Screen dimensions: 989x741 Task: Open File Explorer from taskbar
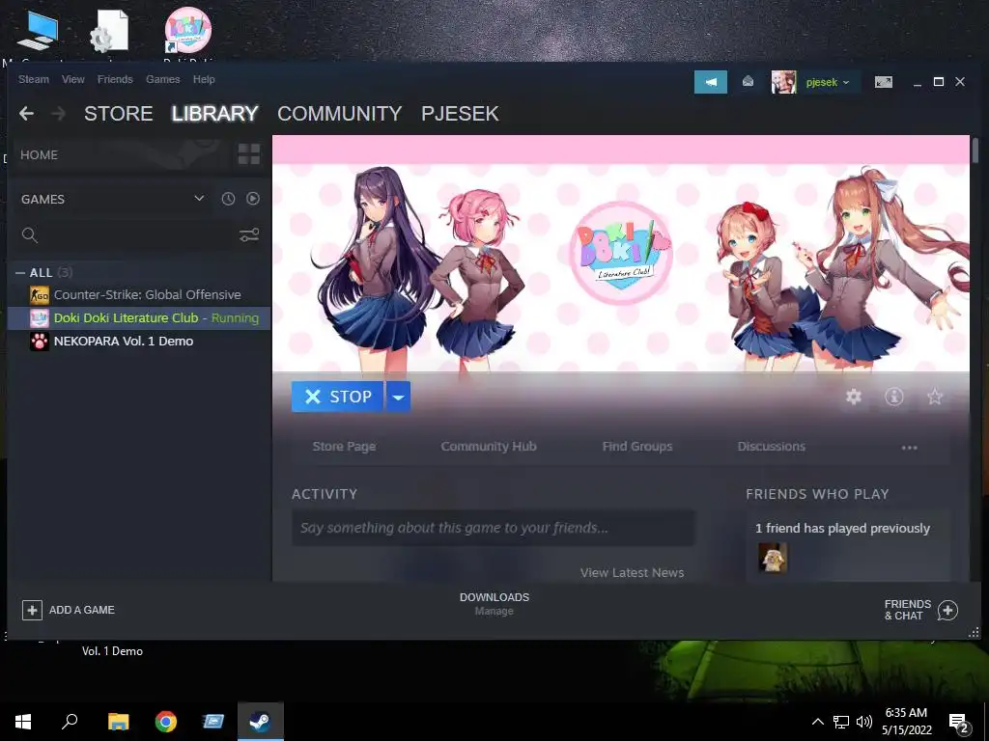pyautogui.click(x=118, y=722)
